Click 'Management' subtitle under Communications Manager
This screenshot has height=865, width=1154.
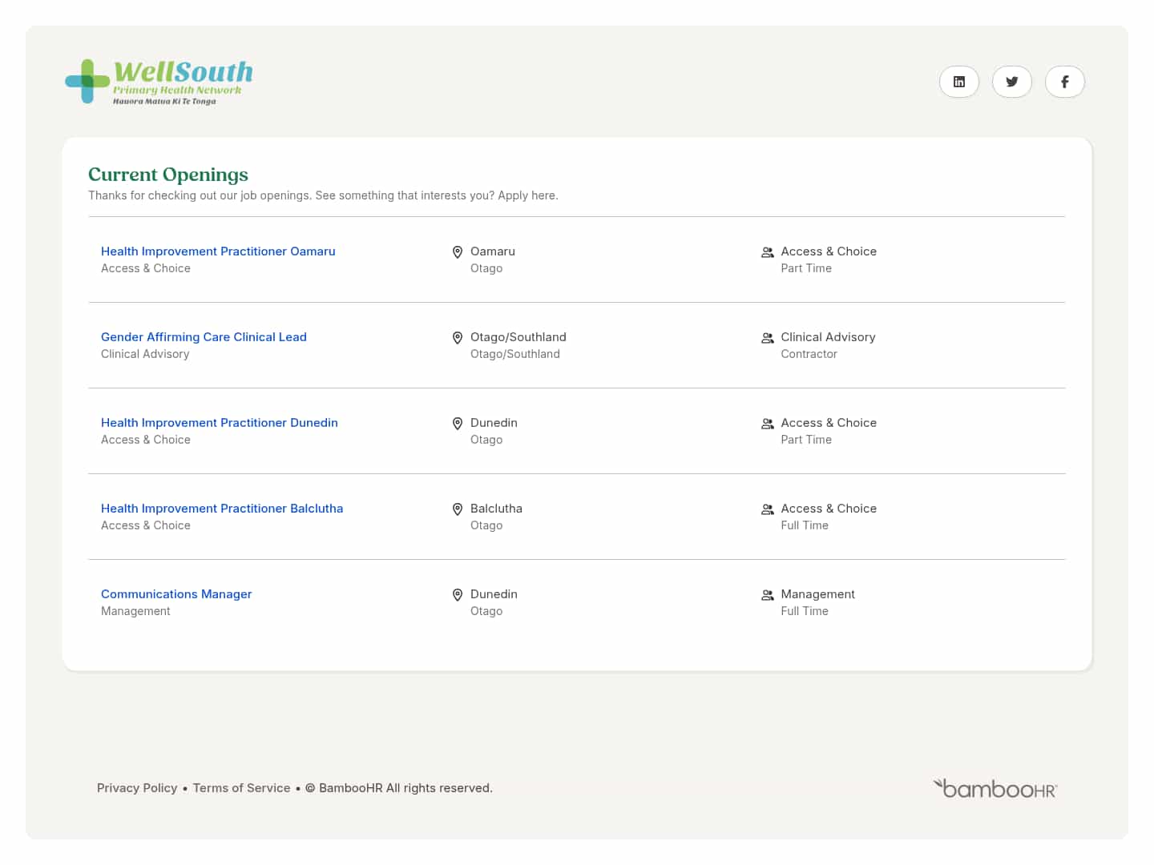(x=135, y=611)
